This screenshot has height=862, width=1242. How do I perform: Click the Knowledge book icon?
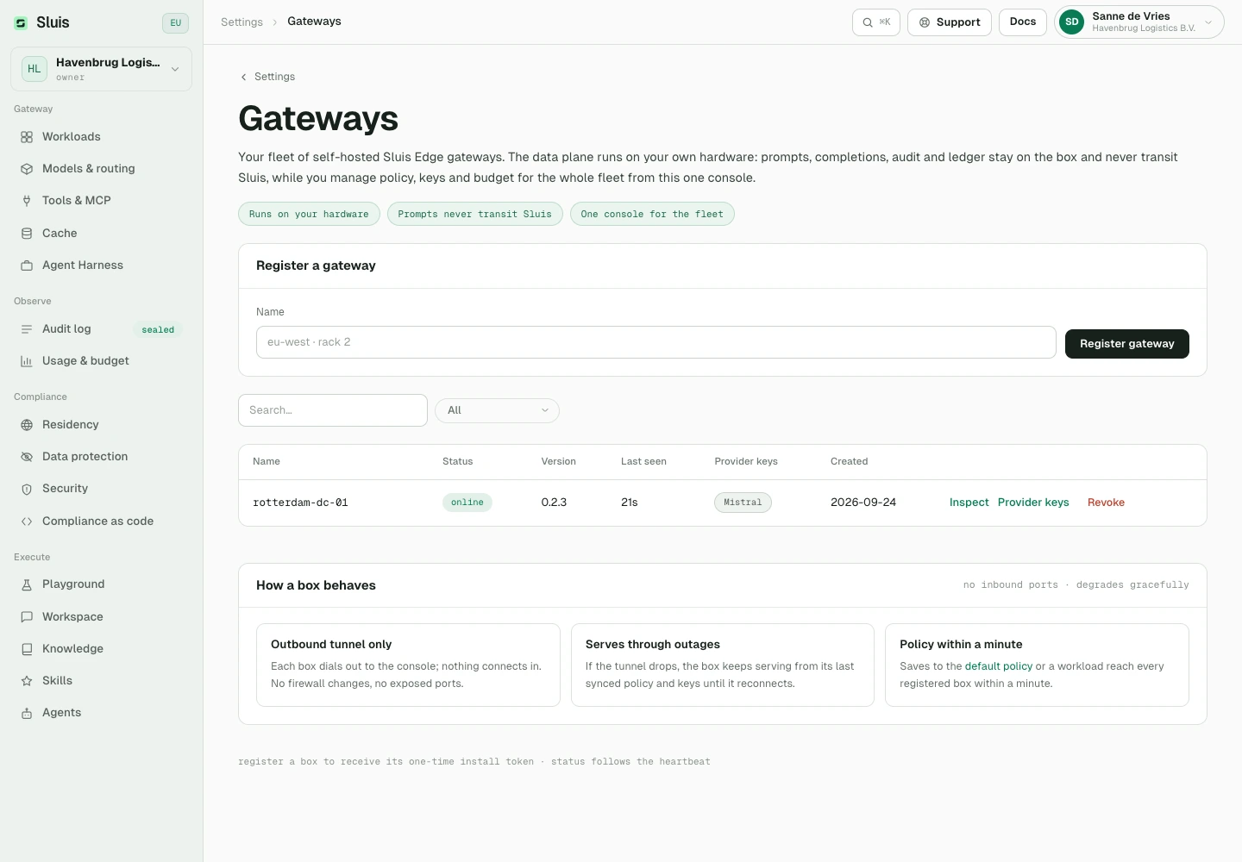[27, 649]
